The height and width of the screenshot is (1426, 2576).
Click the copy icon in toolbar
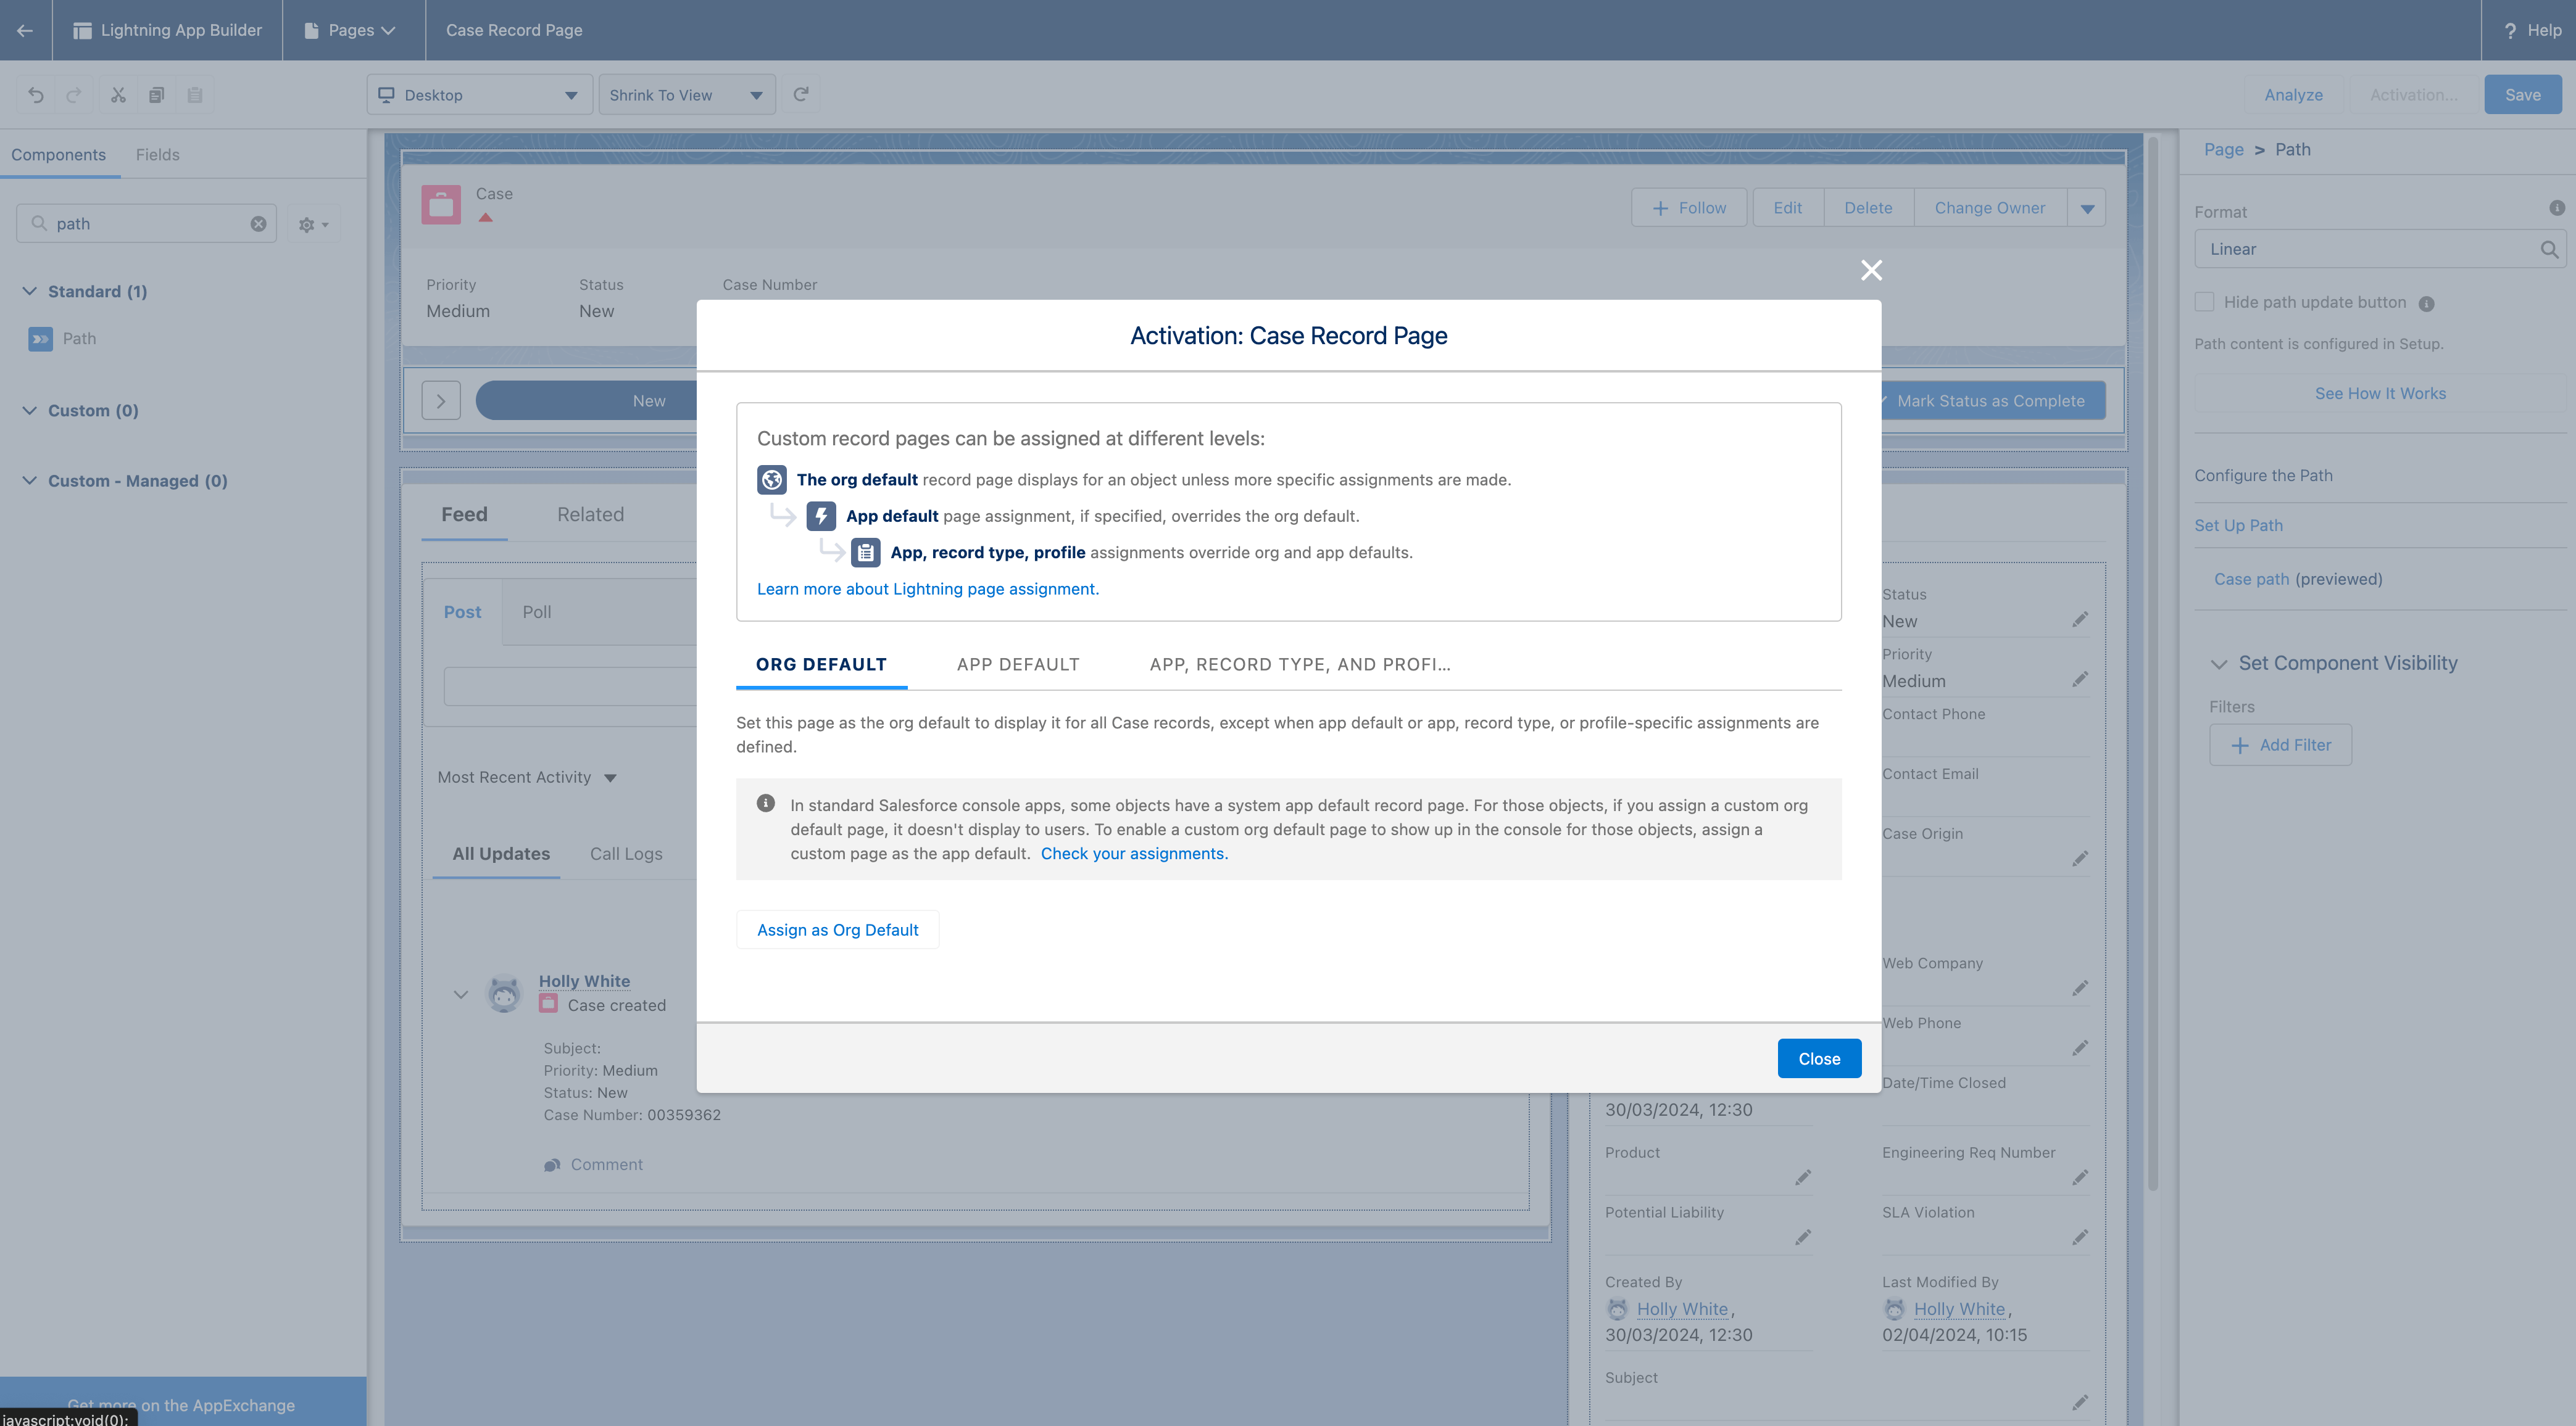(x=156, y=95)
